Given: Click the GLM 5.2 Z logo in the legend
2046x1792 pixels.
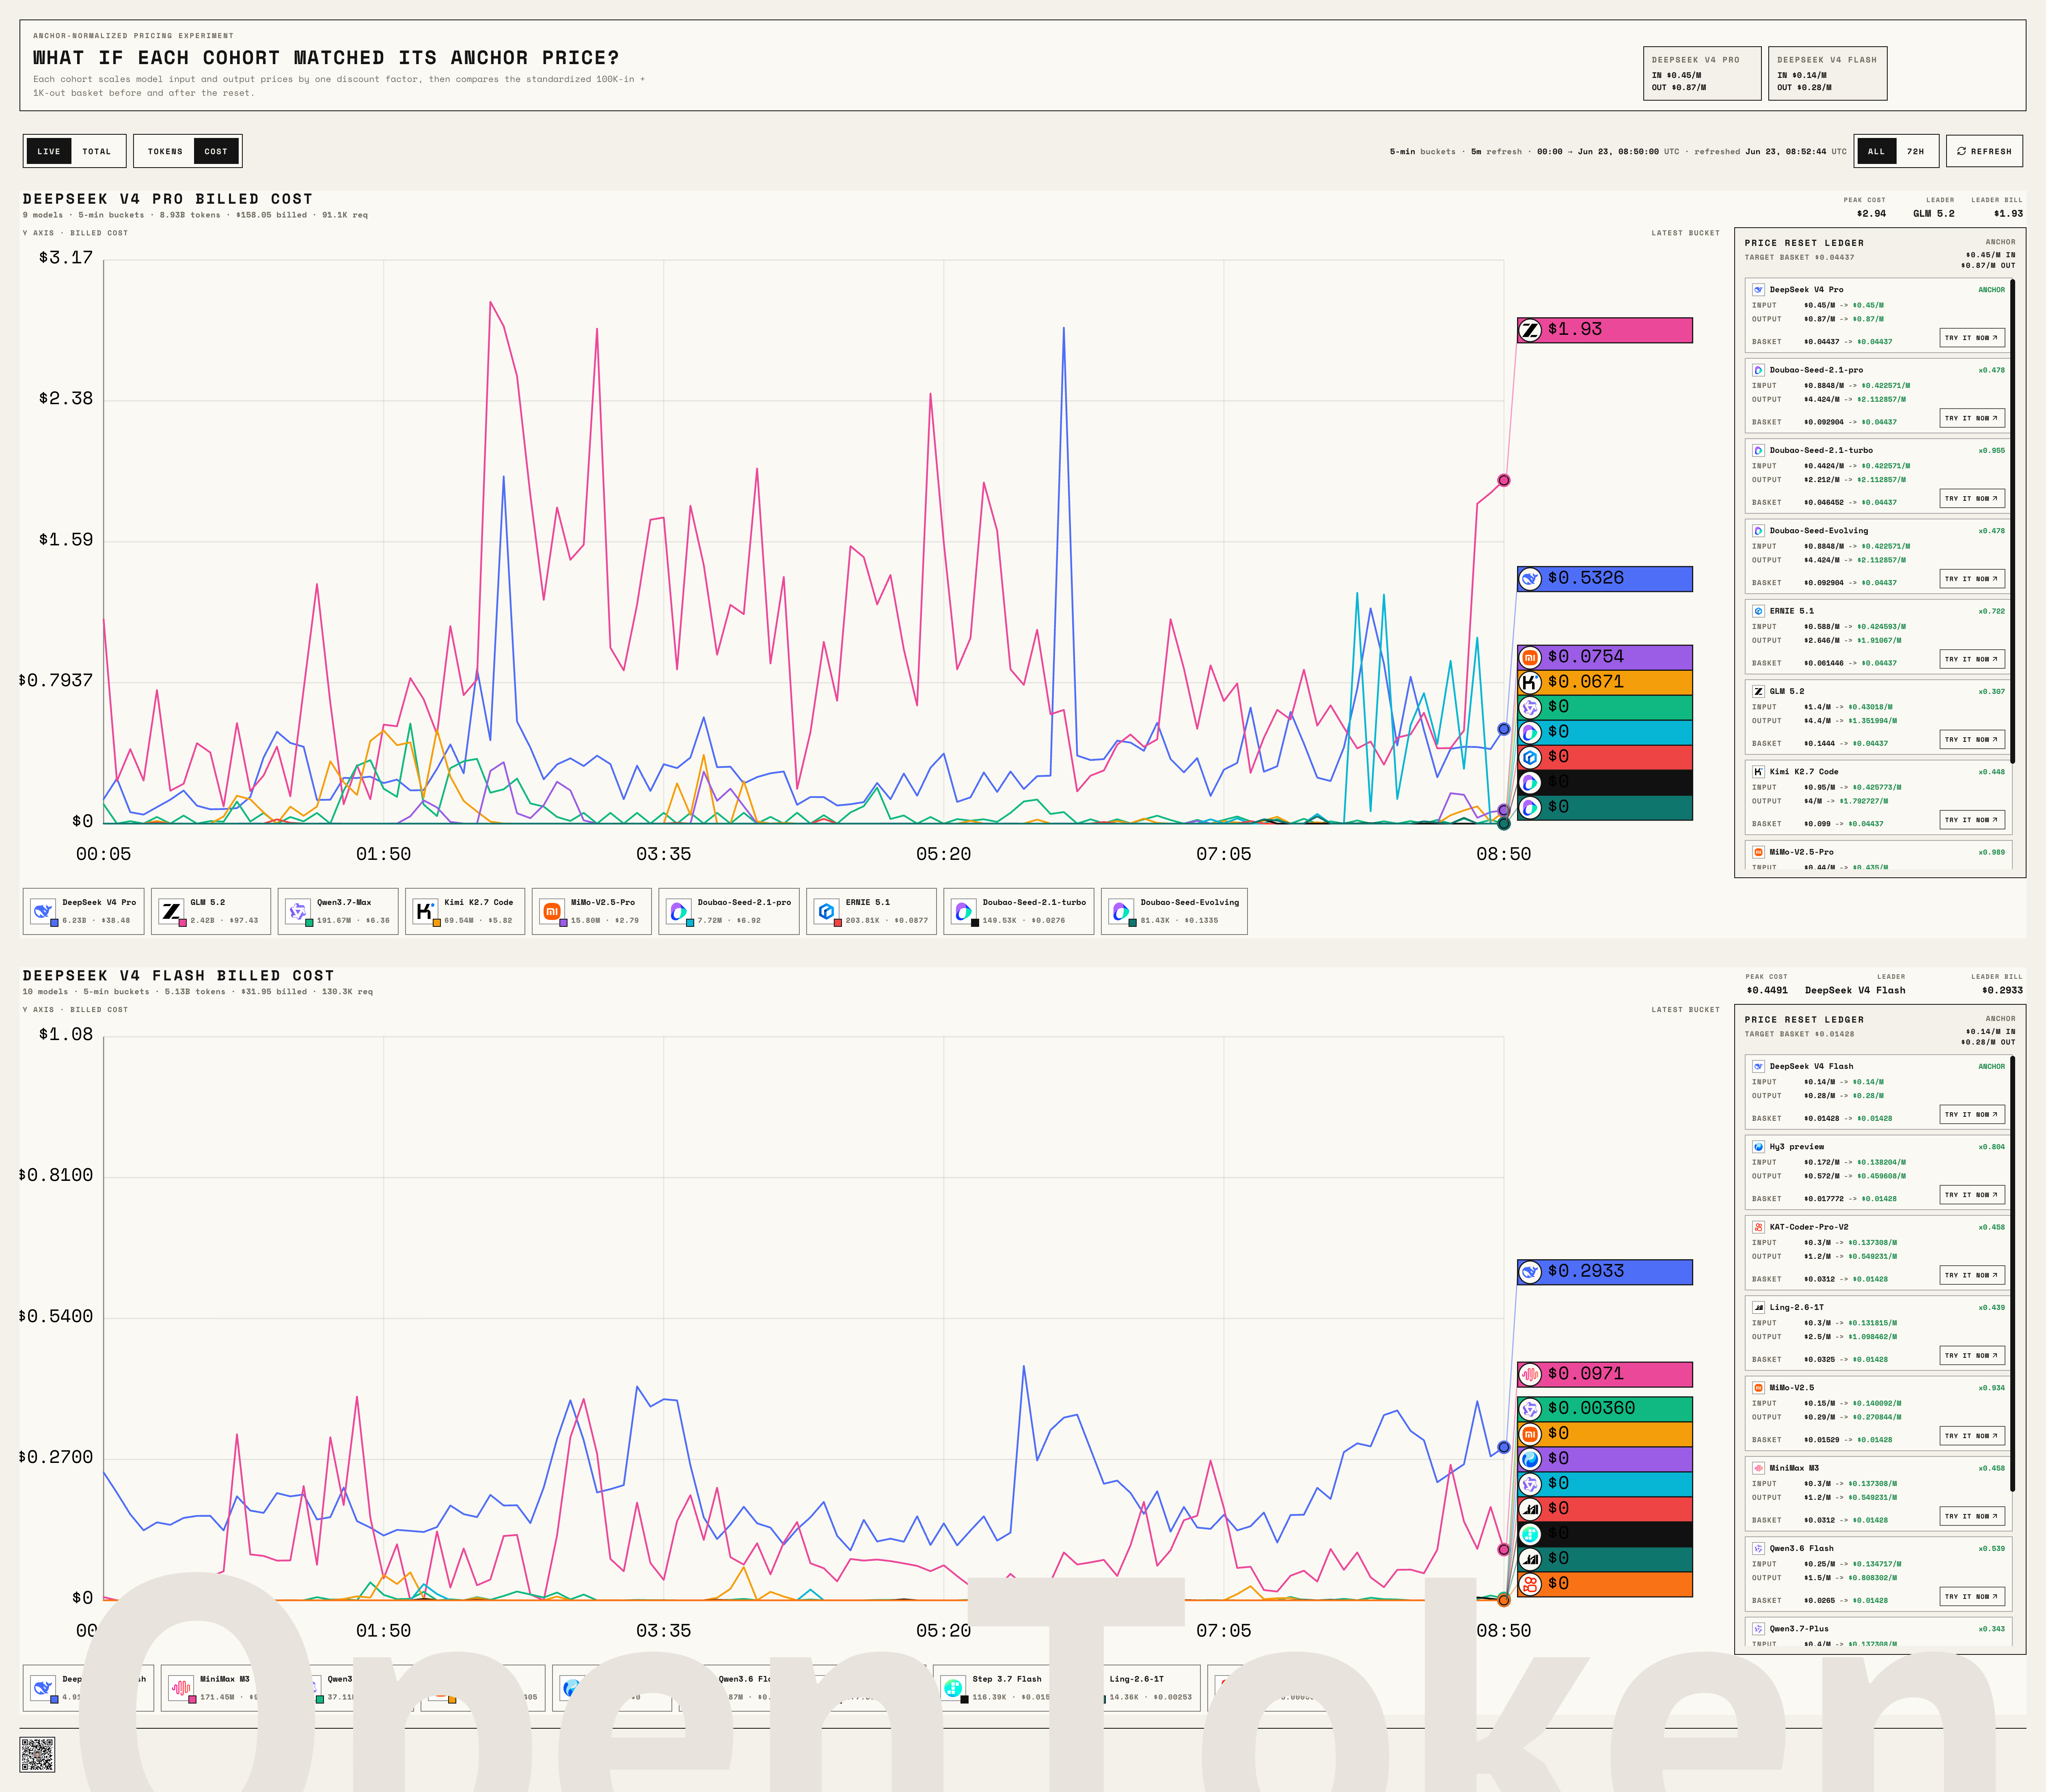Looking at the screenshot, I should coord(171,911).
